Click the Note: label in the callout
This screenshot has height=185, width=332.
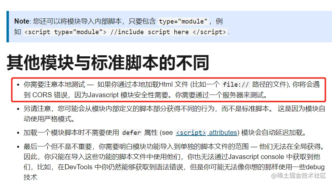pyautogui.click(x=23, y=21)
